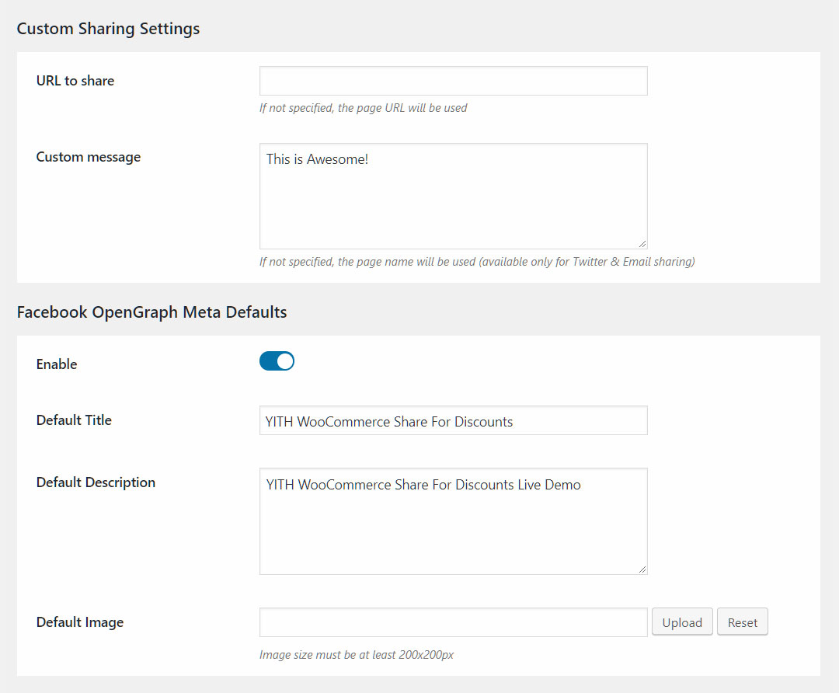The image size is (839, 693).
Task: Click the Upload button
Action: coord(682,622)
